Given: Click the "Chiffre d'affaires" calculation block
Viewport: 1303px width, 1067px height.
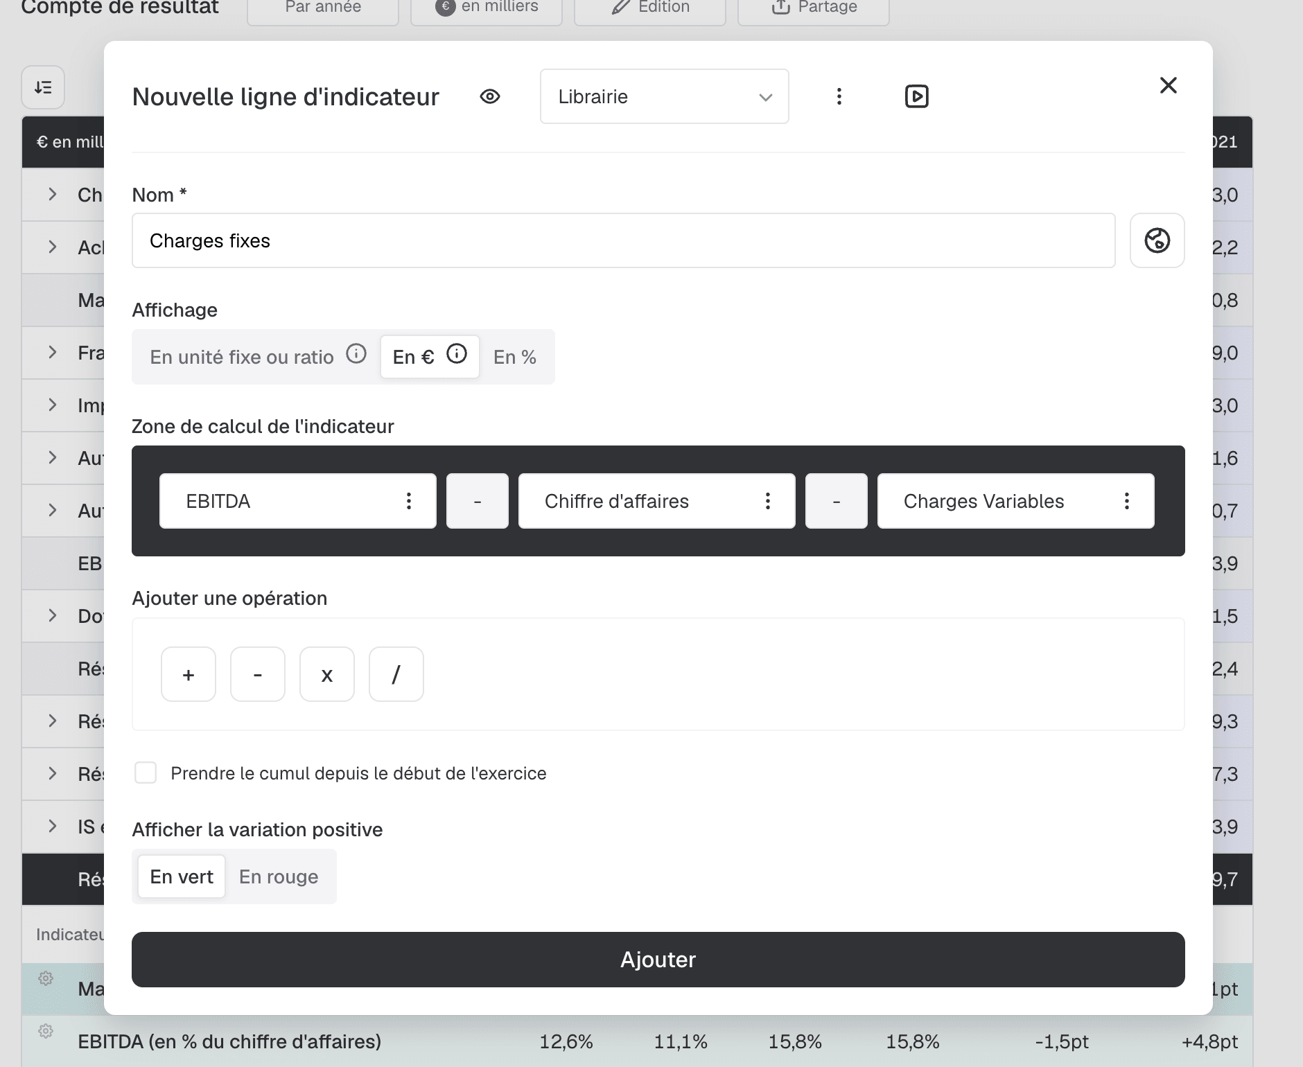Looking at the screenshot, I should pos(657,501).
